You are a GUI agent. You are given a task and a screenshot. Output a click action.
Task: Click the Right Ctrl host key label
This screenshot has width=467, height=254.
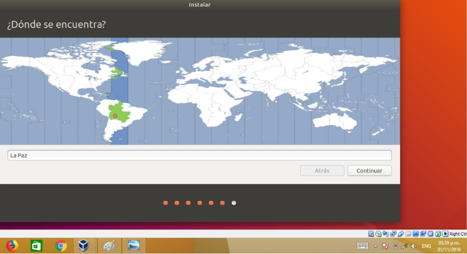click(x=458, y=234)
